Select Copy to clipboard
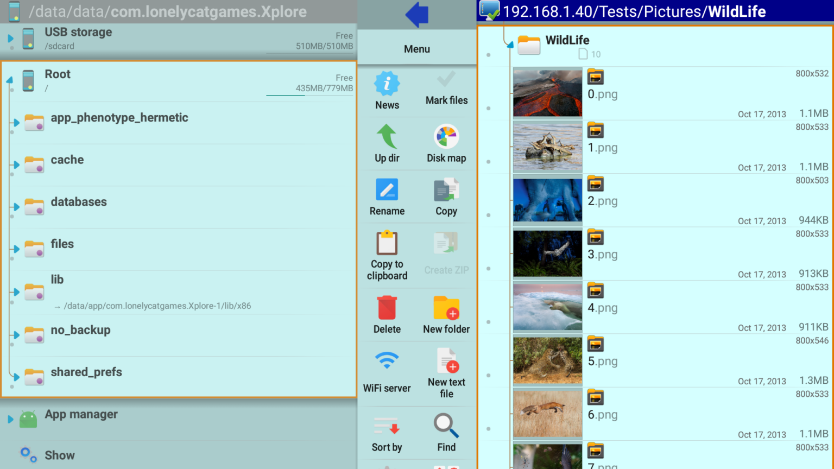This screenshot has width=834, height=469. coord(387,255)
